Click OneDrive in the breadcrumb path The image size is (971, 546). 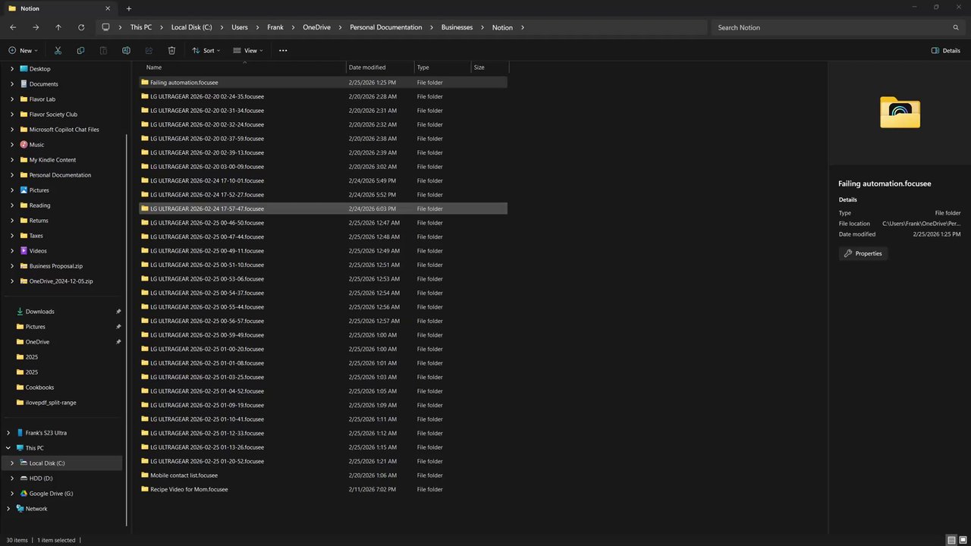point(316,27)
